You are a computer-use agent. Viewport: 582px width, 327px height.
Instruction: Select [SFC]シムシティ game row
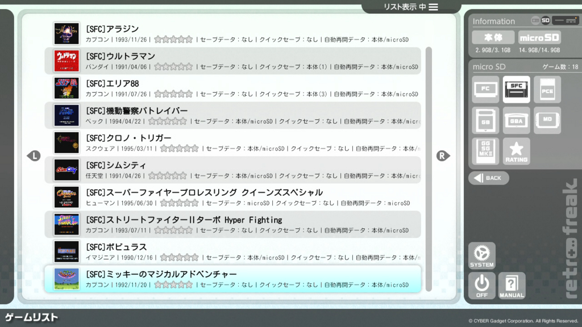point(232,170)
